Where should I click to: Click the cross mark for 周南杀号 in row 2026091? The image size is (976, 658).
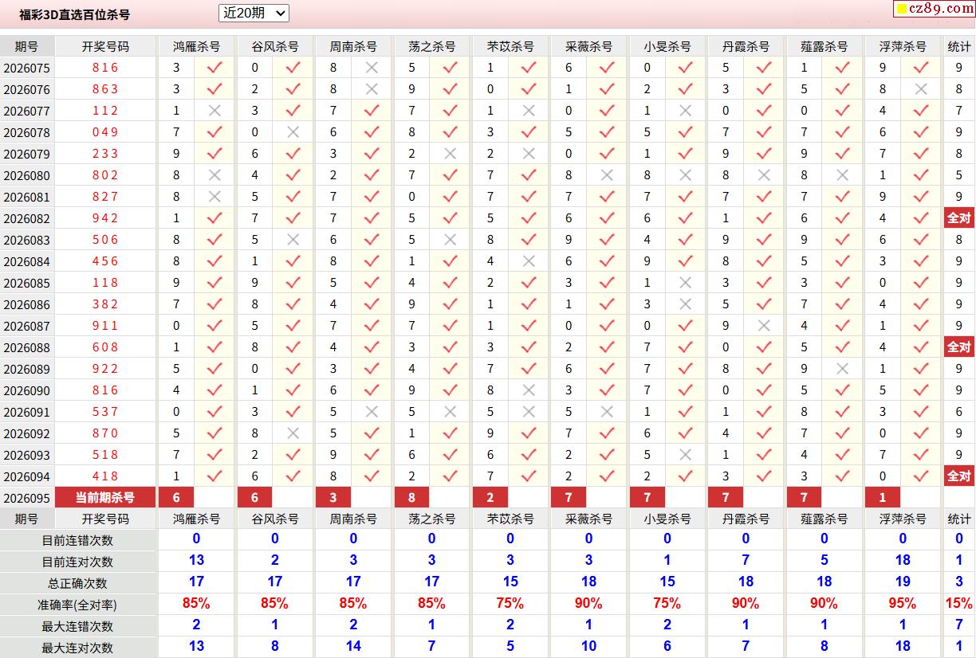372,412
